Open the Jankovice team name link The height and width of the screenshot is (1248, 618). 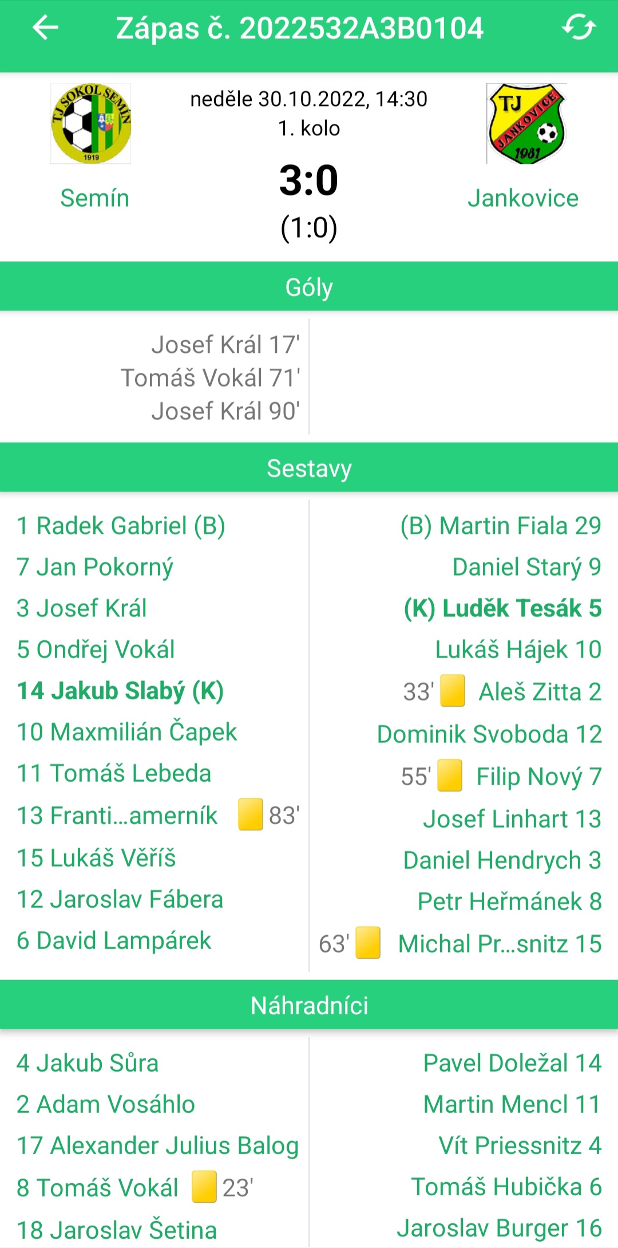pos(523,198)
